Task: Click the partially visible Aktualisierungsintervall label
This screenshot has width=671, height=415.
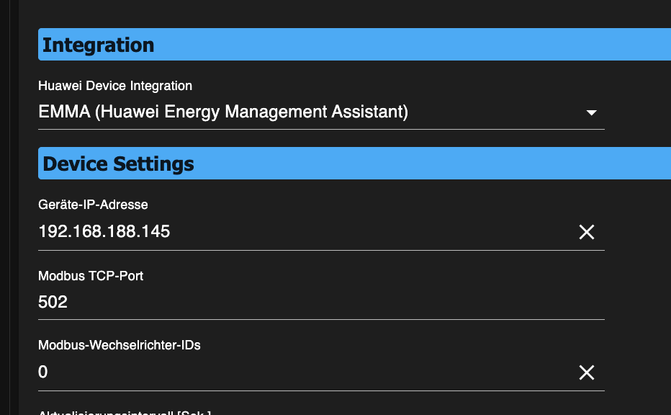Action: tap(124, 413)
